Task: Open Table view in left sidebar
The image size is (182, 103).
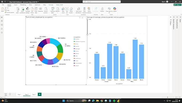Action: 2,21
